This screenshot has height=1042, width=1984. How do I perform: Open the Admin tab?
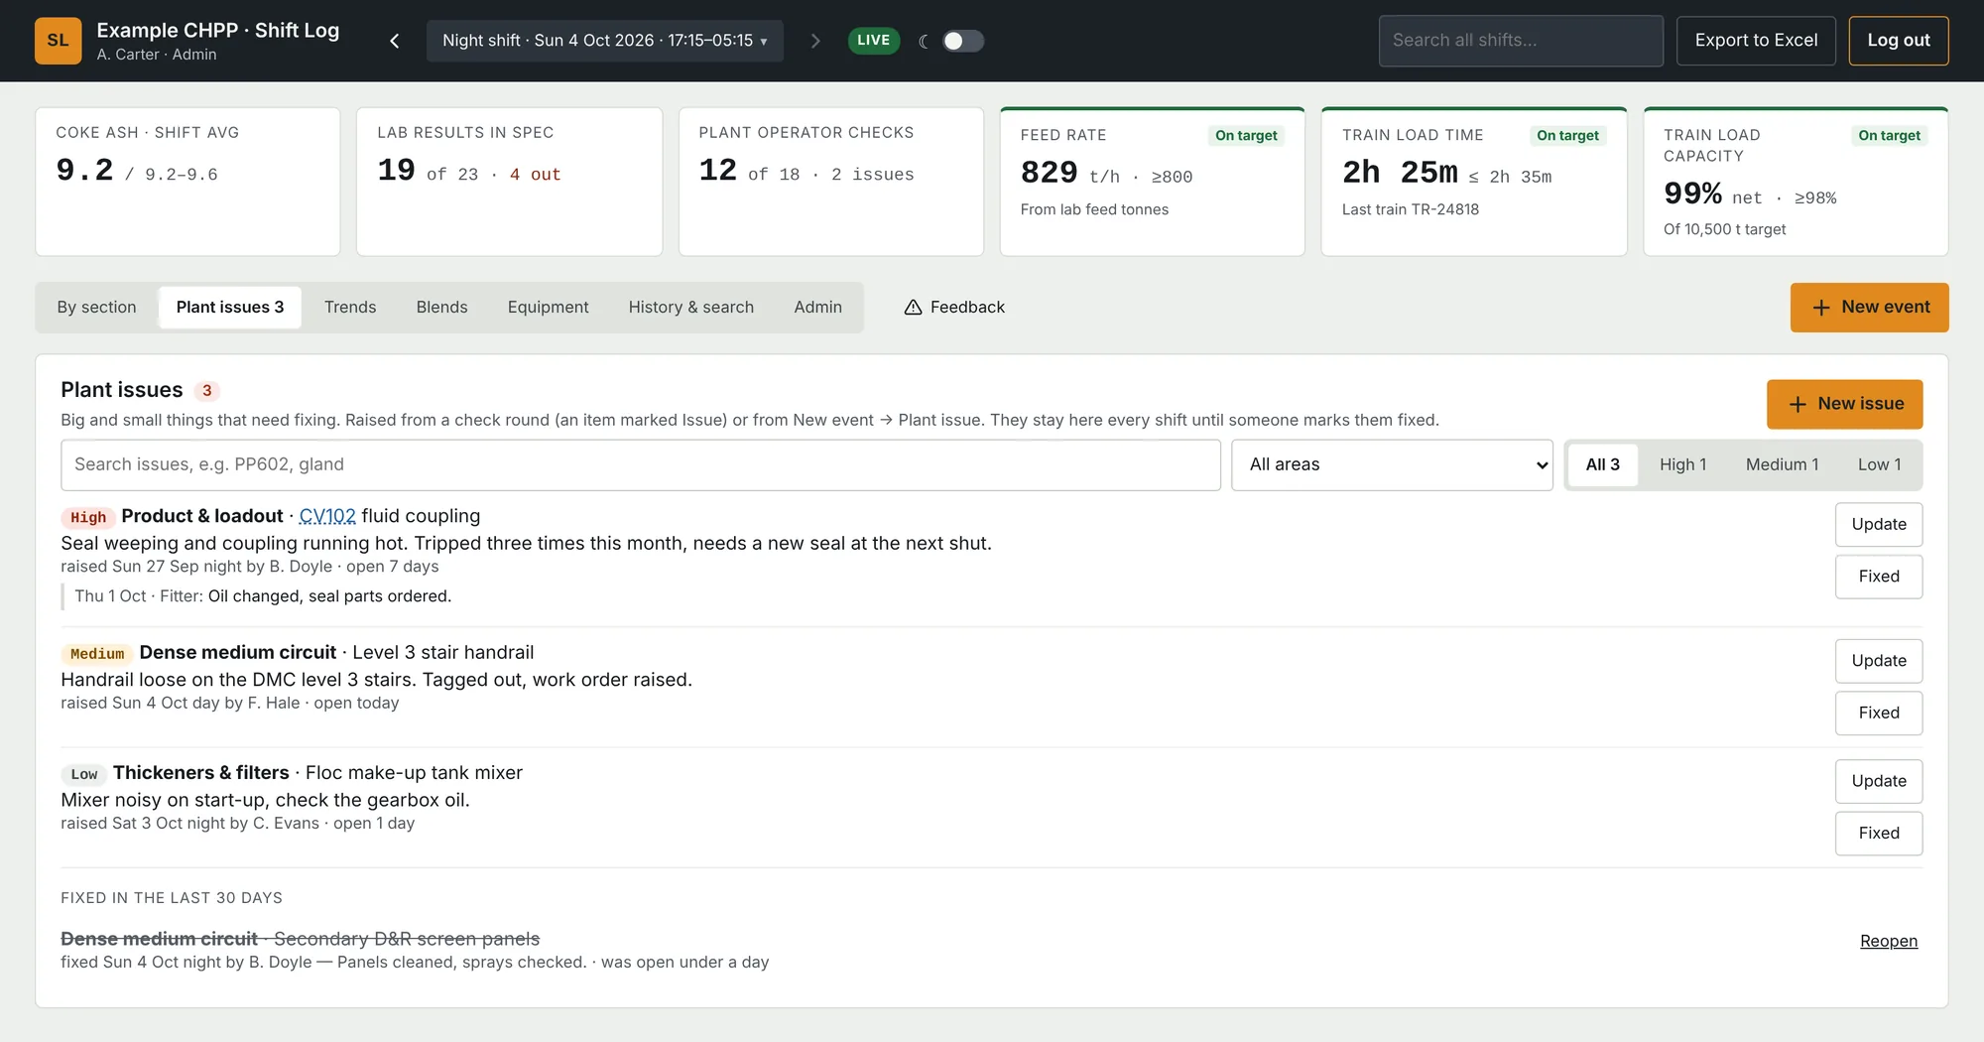click(x=817, y=308)
